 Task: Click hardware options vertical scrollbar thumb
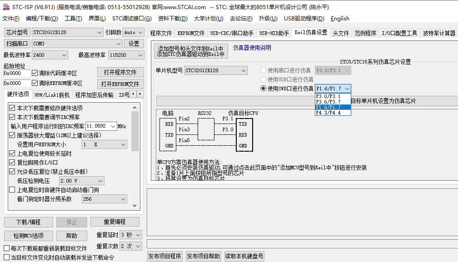coord(134,131)
